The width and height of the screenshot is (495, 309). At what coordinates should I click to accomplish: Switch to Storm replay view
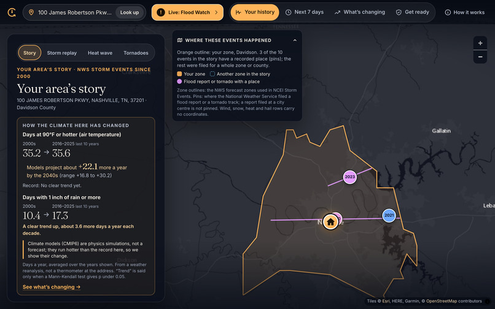click(62, 53)
